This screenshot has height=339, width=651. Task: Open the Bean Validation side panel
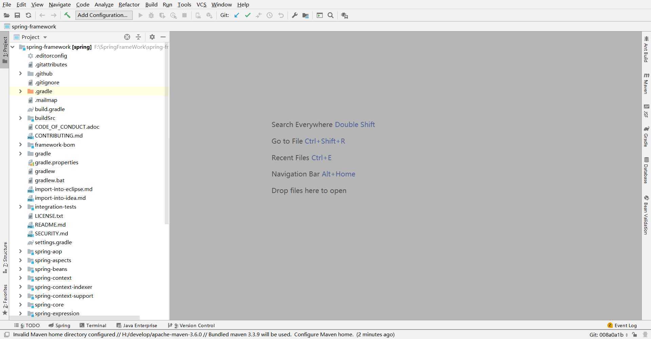[x=646, y=215]
